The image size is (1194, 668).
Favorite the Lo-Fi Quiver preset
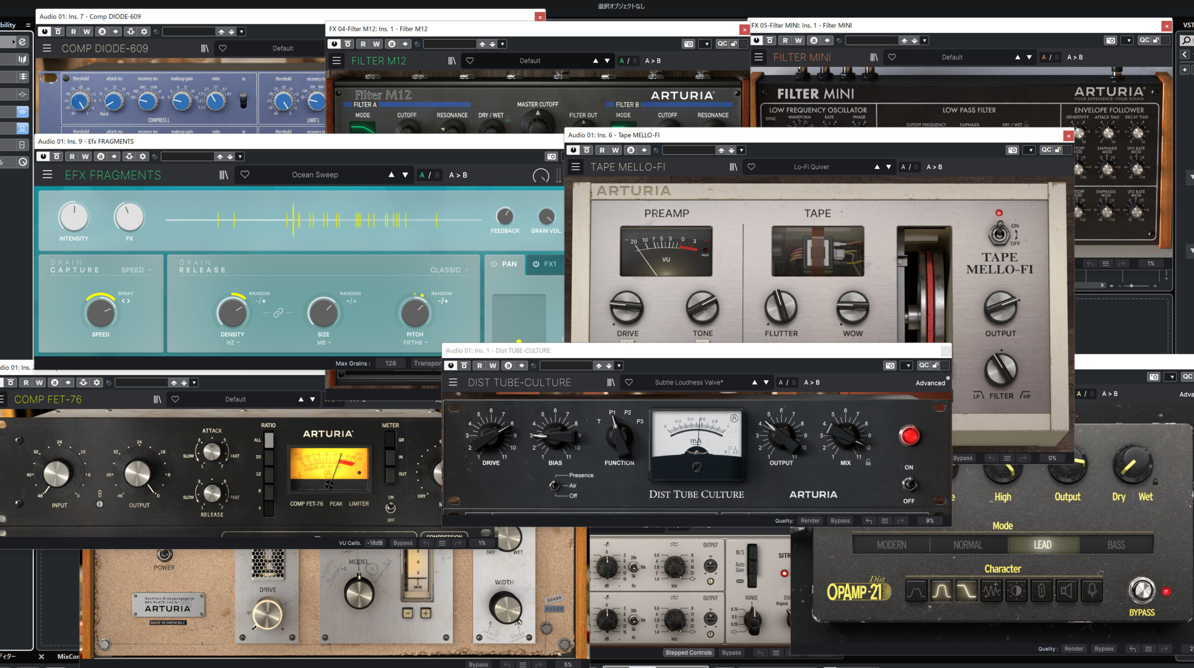tap(751, 166)
